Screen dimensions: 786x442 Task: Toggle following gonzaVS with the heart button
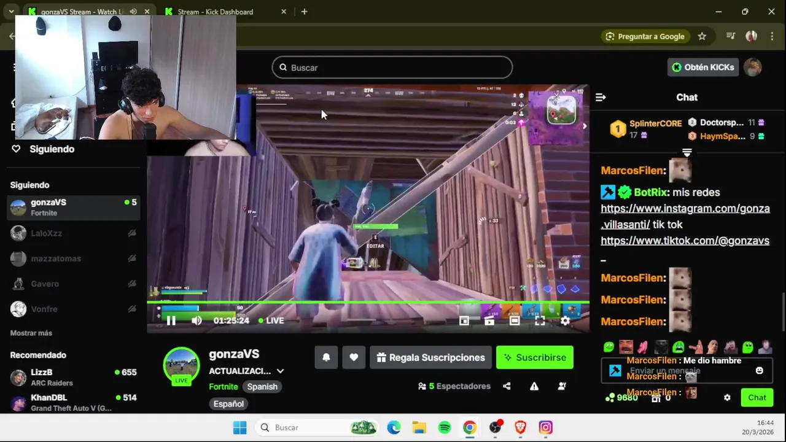click(354, 357)
